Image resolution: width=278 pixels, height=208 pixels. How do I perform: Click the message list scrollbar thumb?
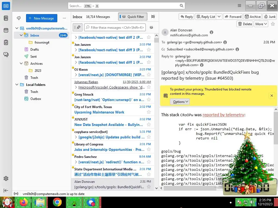156,40
